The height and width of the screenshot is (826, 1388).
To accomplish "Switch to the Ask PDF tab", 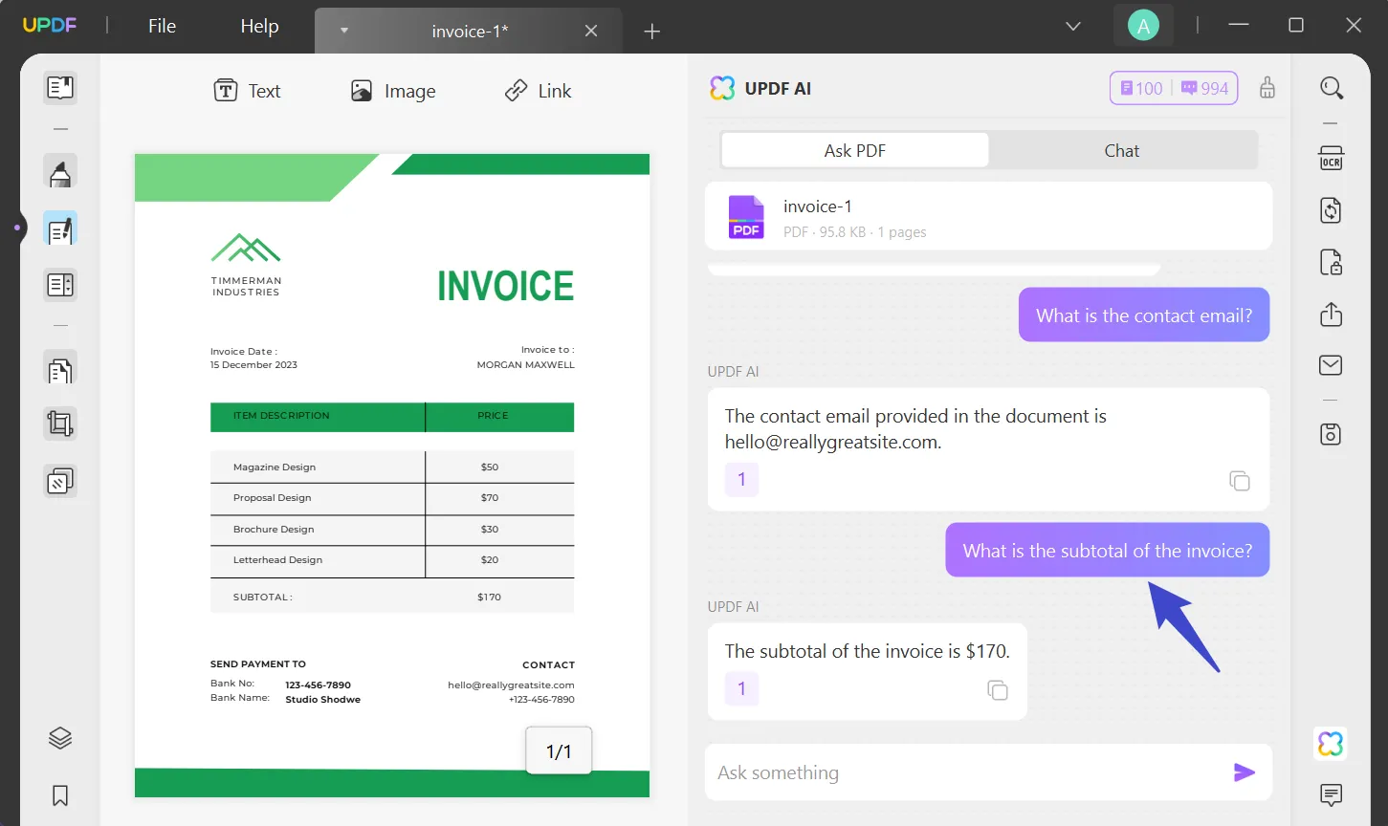I will point(855,151).
